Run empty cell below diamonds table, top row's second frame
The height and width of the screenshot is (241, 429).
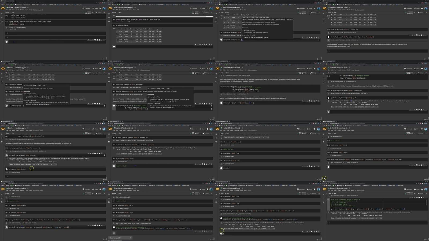click(114, 47)
